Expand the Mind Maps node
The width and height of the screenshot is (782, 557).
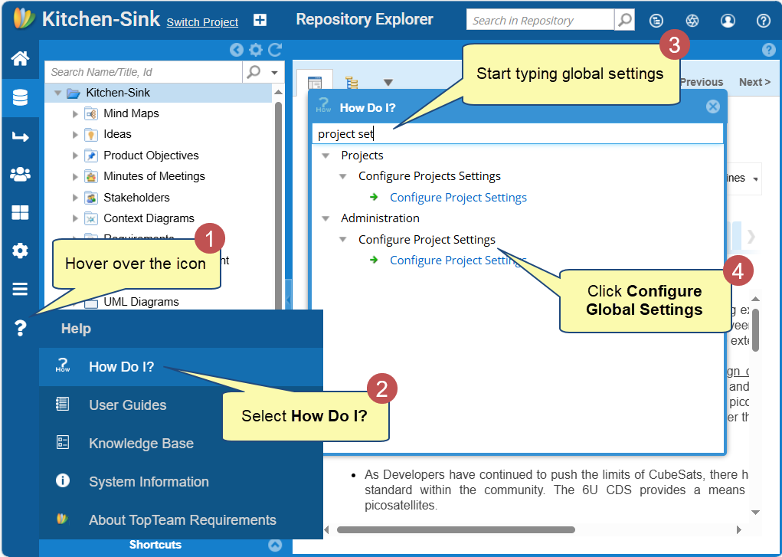point(75,114)
